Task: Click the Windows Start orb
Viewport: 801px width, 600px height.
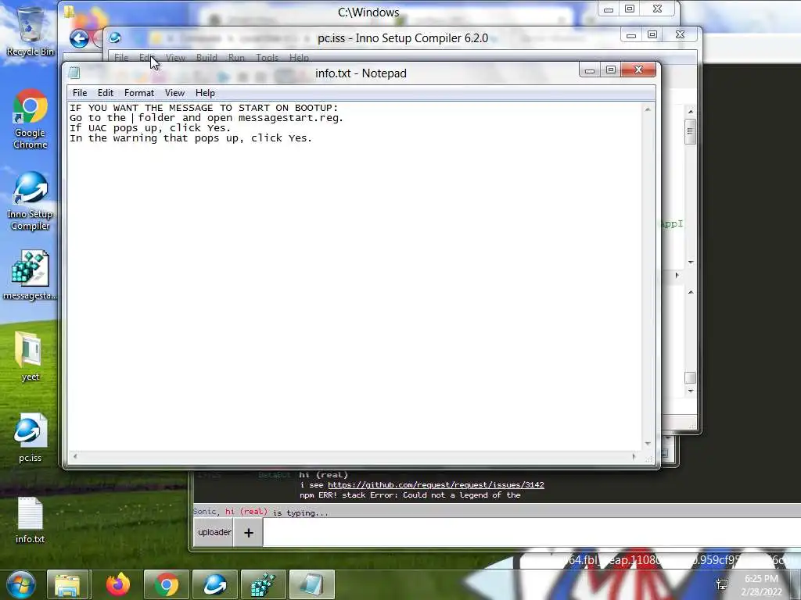Action: click(x=20, y=584)
